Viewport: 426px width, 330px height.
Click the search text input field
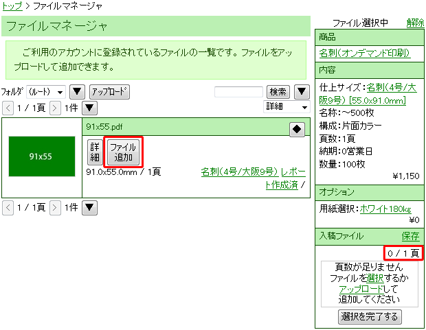point(238,92)
